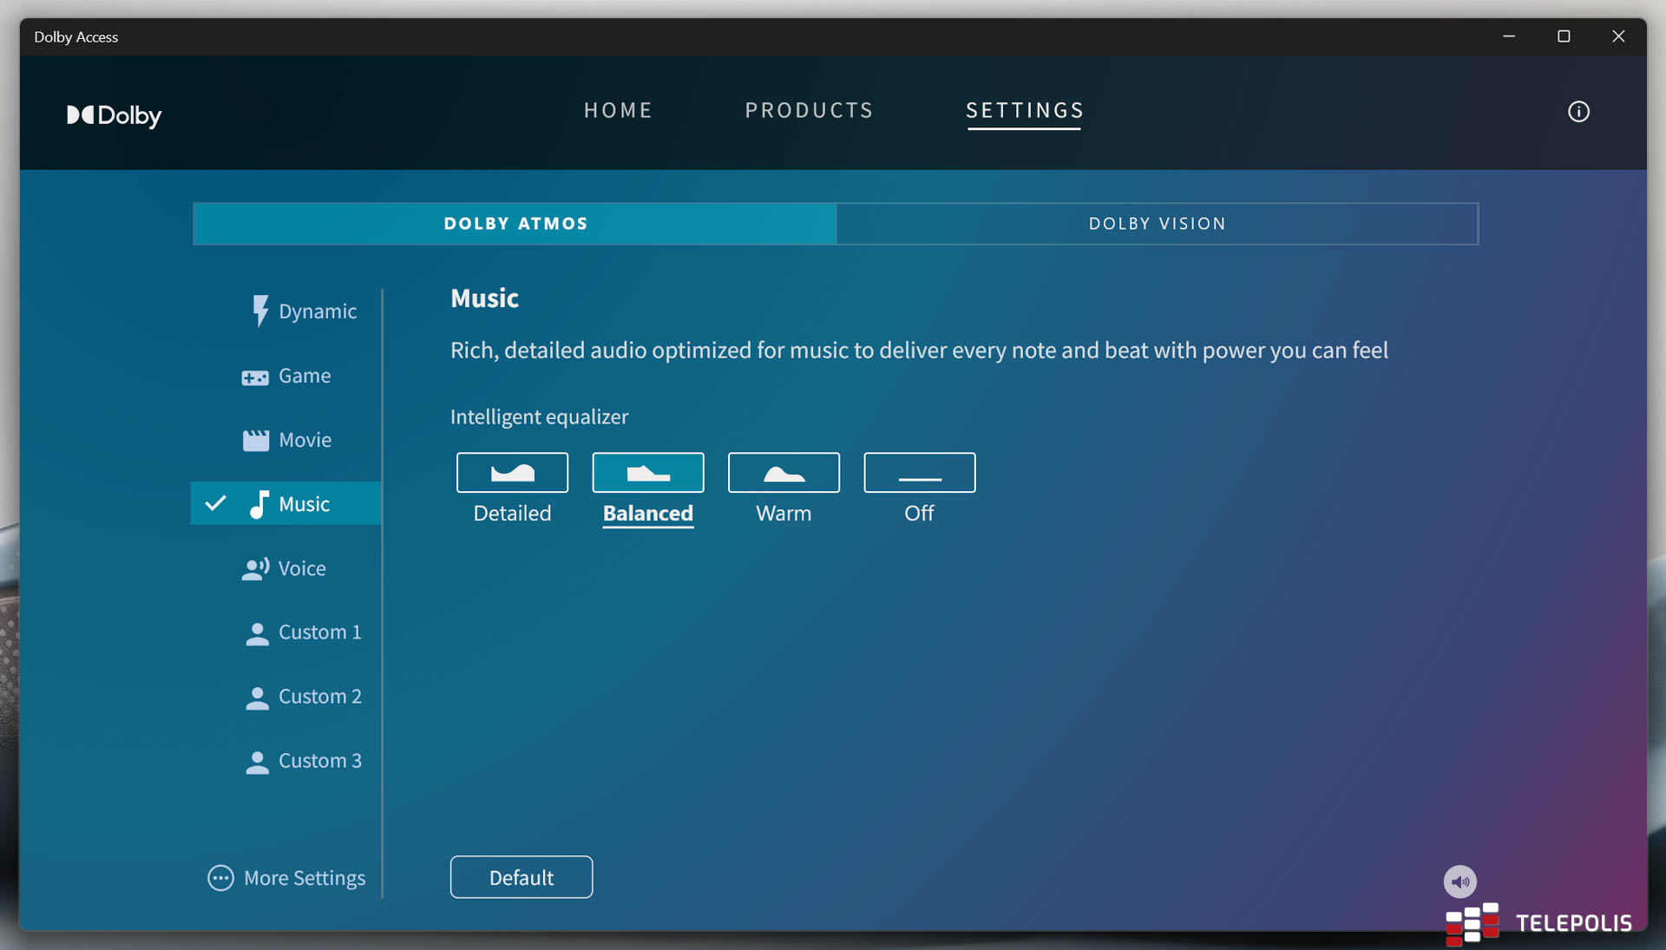This screenshot has width=1666, height=950.
Task: Open the Custom 2 user profile
Action: 303,697
